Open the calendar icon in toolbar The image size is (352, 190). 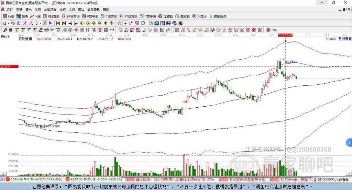151,23
